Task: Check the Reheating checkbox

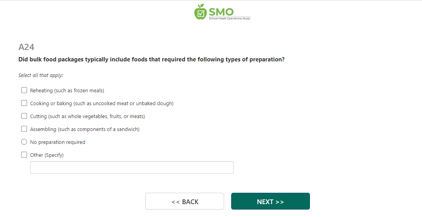Action: pos(24,90)
